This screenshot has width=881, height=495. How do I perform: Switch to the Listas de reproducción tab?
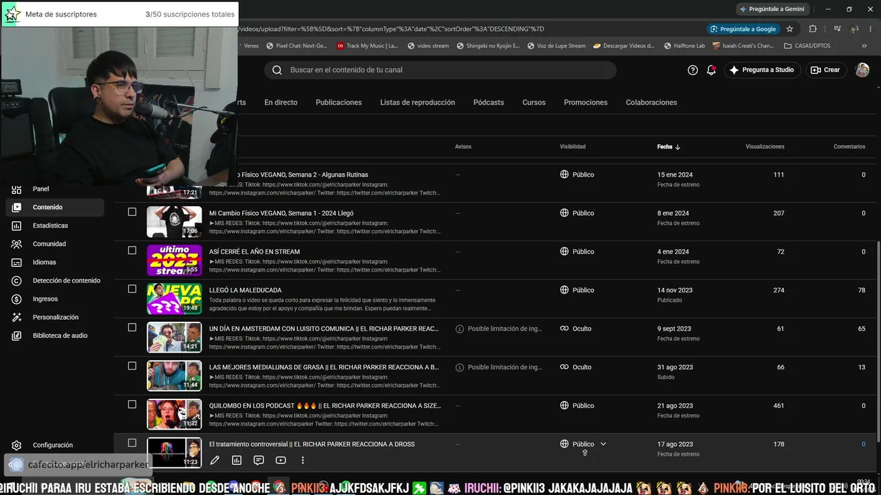pyautogui.click(x=417, y=102)
